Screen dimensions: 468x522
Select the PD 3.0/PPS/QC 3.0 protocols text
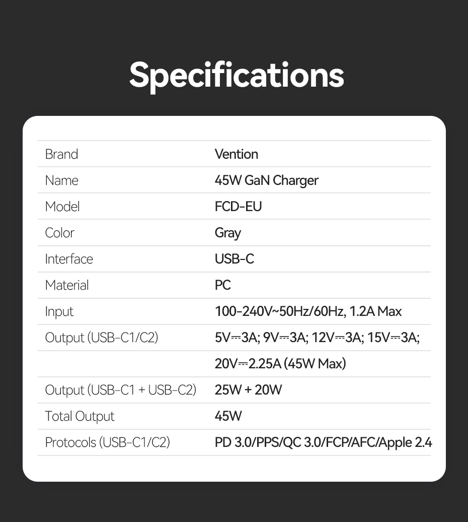pyautogui.click(x=323, y=442)
